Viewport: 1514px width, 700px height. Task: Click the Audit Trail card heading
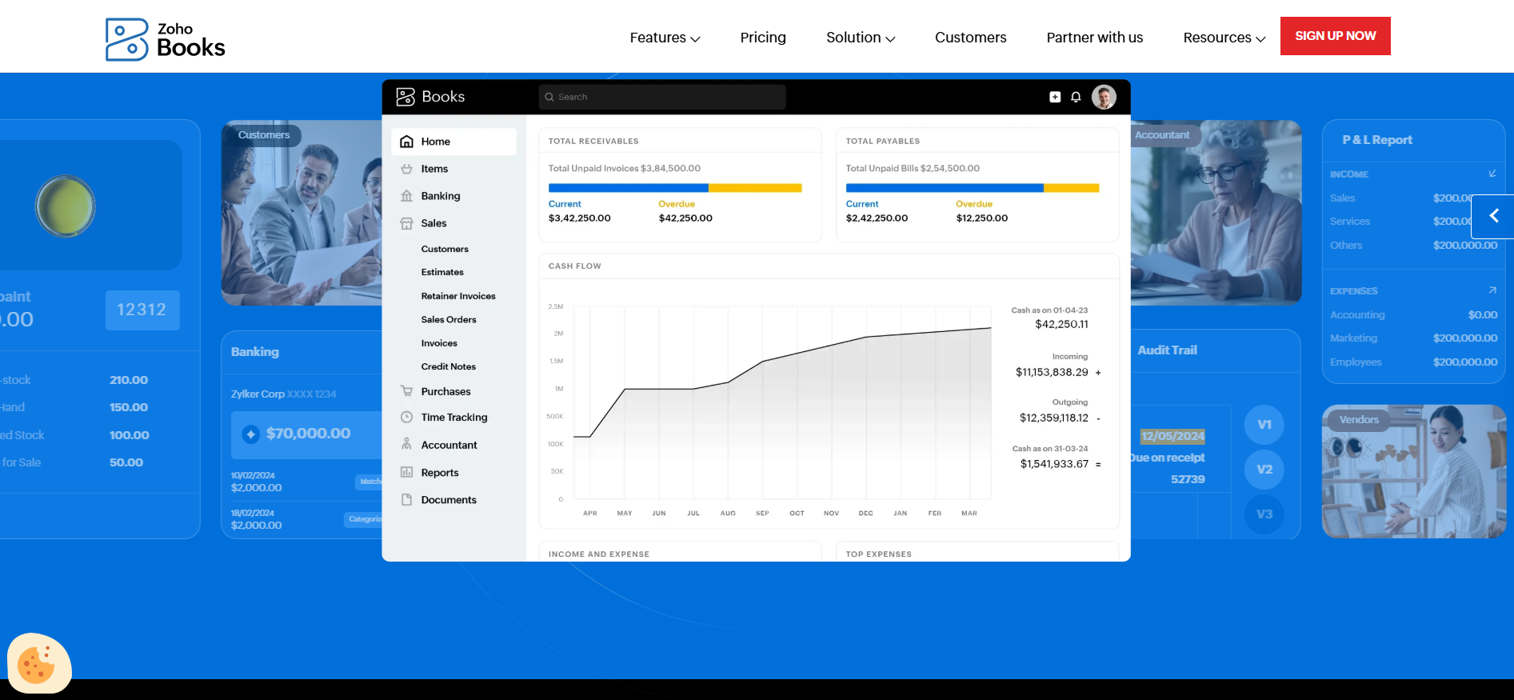(x=1167, y=350)
